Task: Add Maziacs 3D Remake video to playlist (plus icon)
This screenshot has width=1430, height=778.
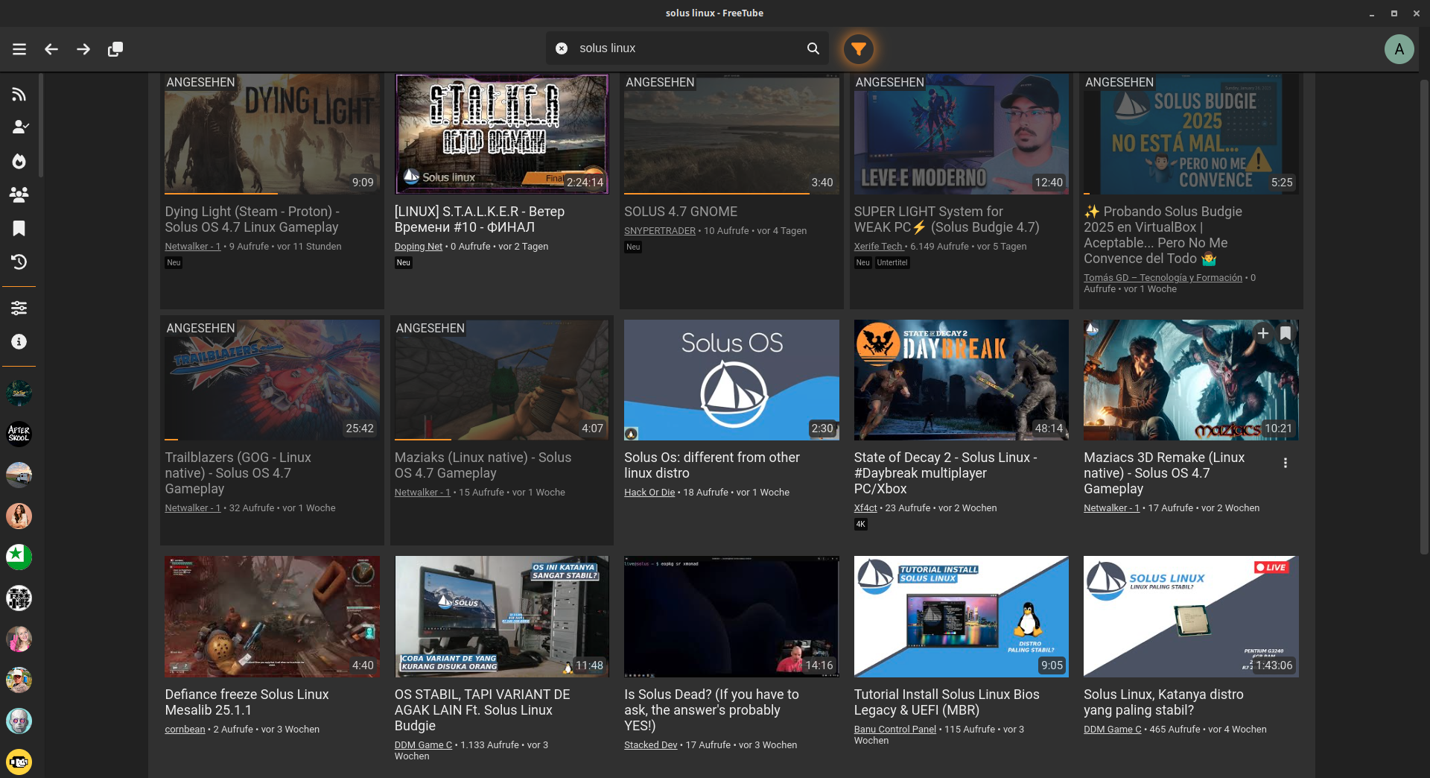Action: tap(1263, 333)
